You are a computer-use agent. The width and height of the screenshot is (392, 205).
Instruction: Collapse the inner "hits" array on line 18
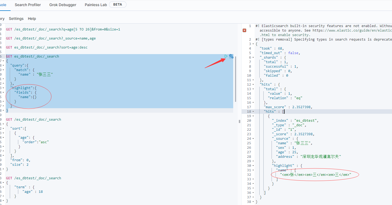(253, 112)
